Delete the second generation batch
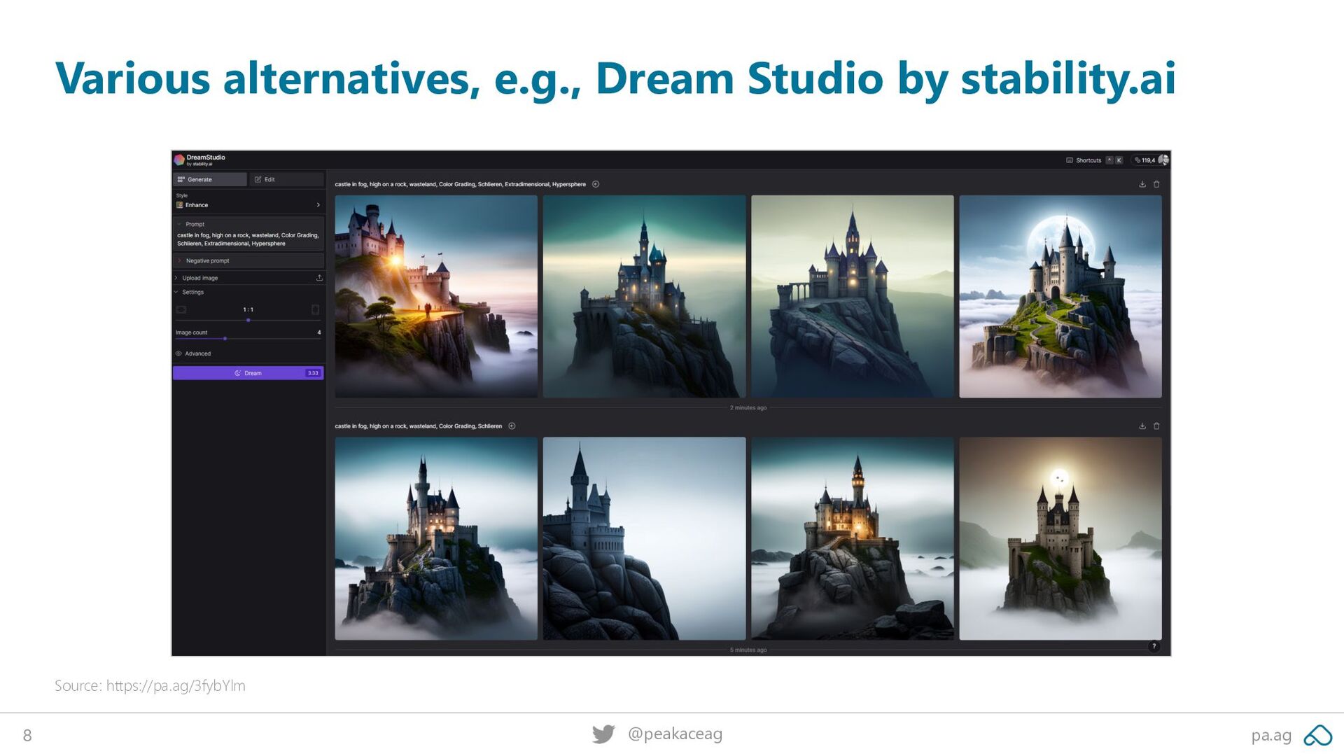The image size is (1344, 756). click(x=1156, y=426)
